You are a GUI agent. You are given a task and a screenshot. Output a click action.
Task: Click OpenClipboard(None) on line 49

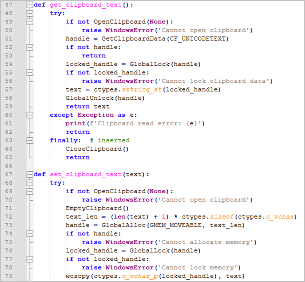(131, 22)
